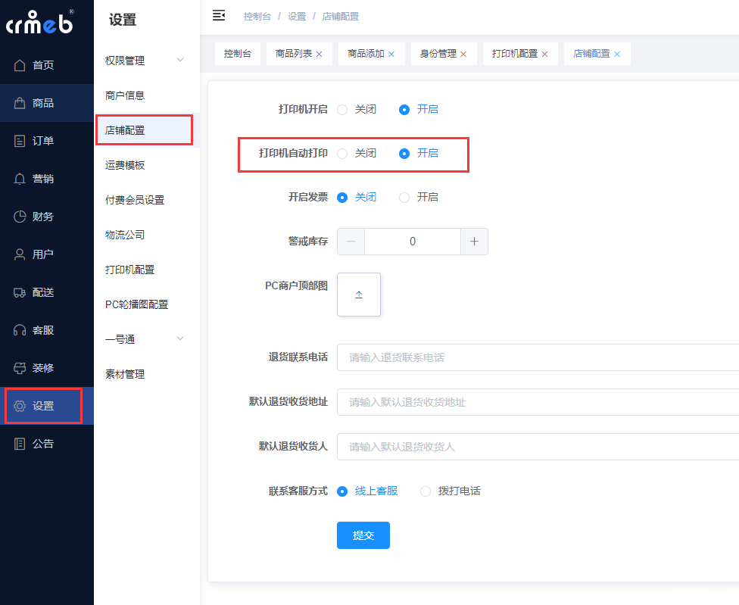Screen dimensions: 739x605
Task: Click the 财务 pie chart icon
Action: point(20,217)
